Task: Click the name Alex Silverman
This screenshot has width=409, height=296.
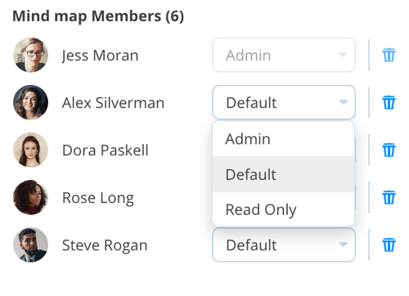Action: [x=113, y=103]
